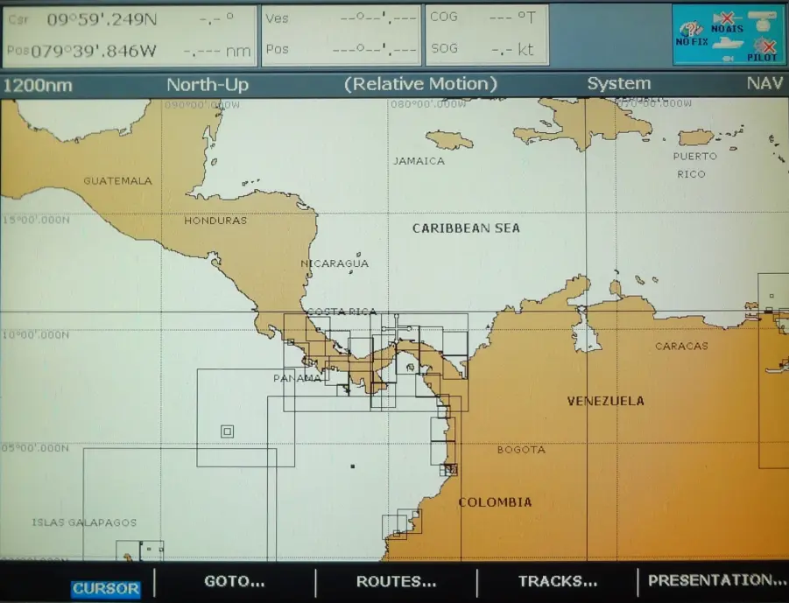Click the small fish depth sounder icon
The height and width of the screenshot is (603, 789).
pos(728,59)
